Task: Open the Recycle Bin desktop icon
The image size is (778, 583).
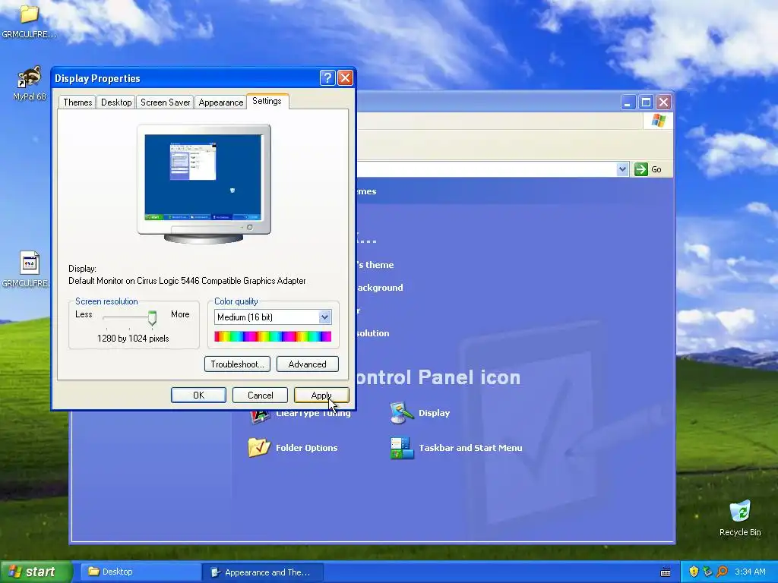Action: click(740, 511)
